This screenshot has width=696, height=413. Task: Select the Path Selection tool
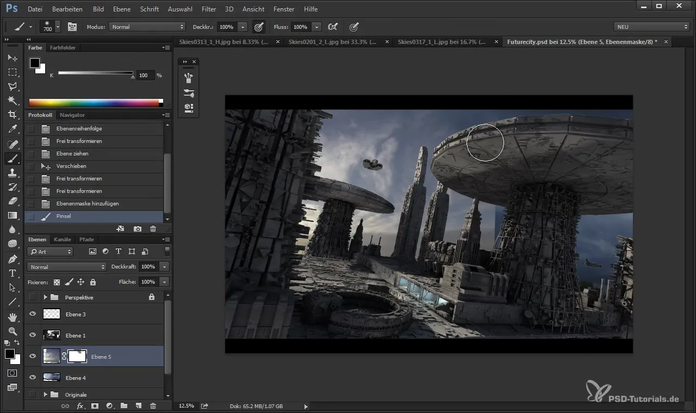coord(13,287)
